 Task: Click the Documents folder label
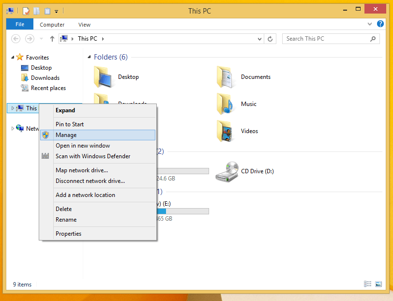point(256,77)
